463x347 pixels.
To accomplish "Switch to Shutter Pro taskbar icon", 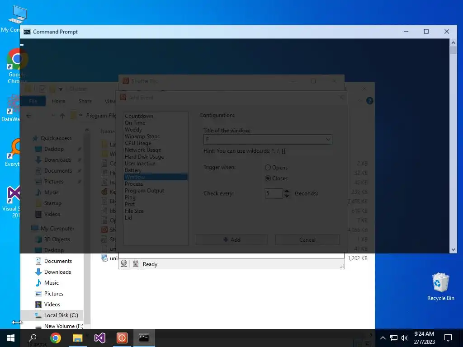I will pyautogui.click(x=122, y=338).
